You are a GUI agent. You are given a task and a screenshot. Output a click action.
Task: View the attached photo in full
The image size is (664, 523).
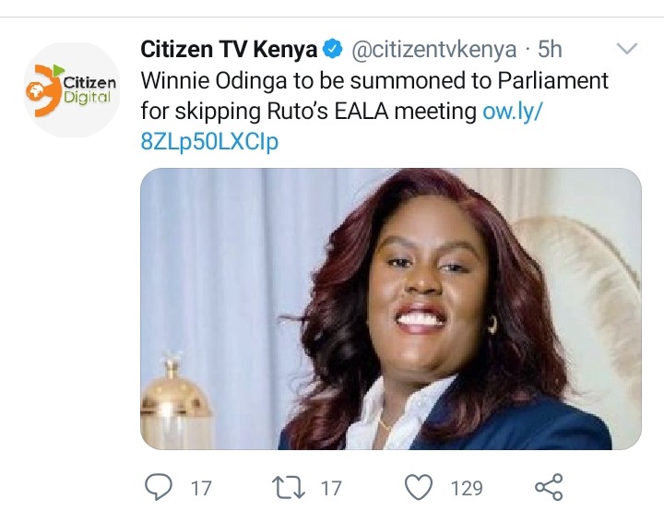390,309
